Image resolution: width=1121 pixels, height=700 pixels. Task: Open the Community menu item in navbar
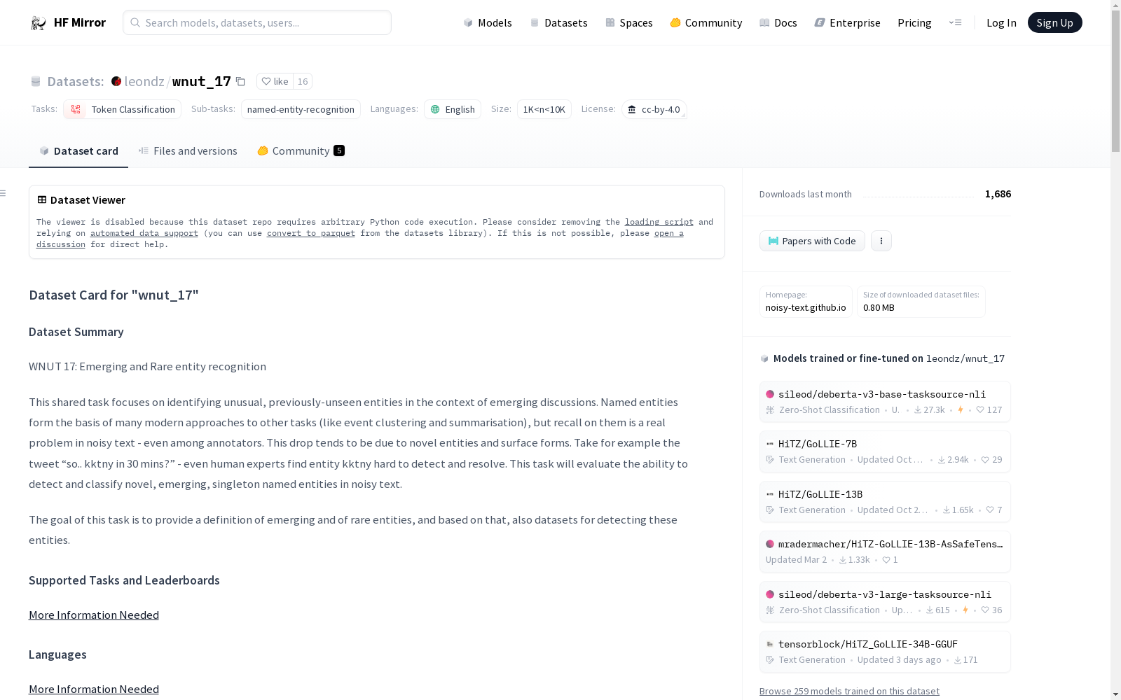point(706,22)
